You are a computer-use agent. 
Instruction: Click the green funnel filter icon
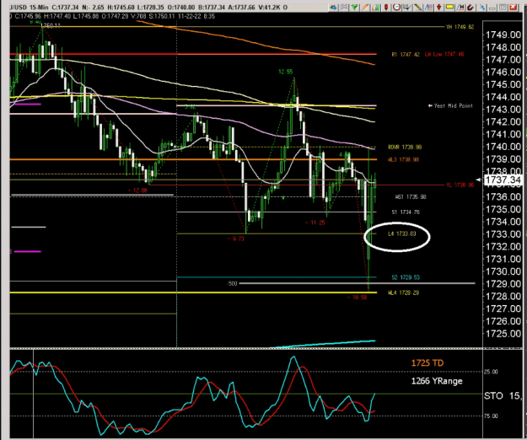(354, 7)
